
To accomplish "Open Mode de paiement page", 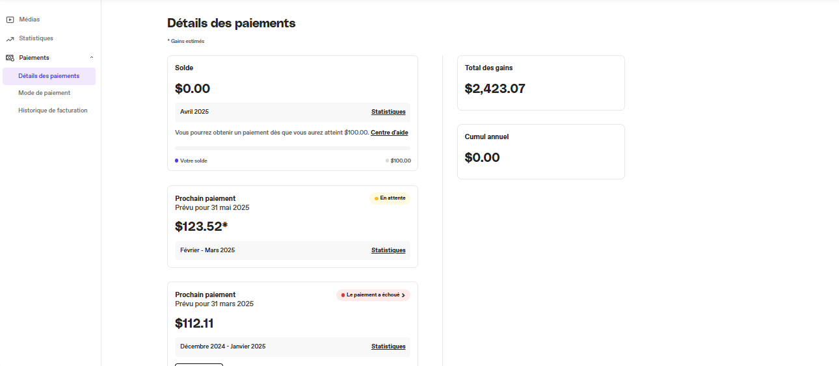I will 44,93.
